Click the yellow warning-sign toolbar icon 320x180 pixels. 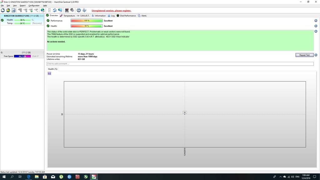click(8, 10)
